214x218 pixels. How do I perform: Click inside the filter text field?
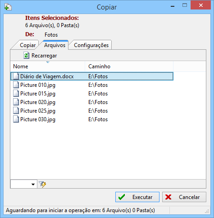(x=20, y=184)
